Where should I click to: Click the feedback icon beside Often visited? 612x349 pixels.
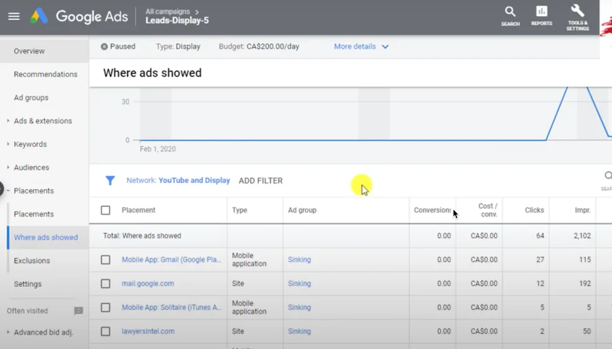(x=78, y=311)
